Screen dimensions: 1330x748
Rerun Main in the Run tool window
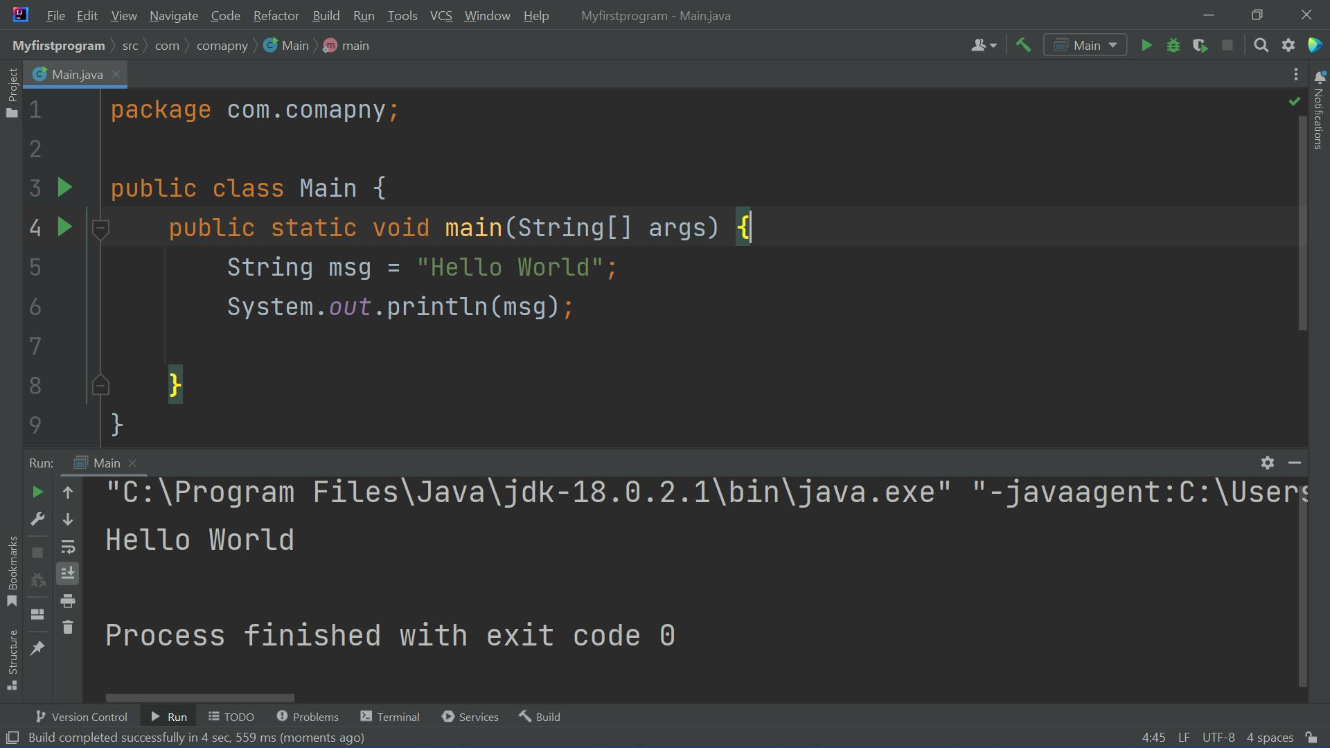point(38,492)
